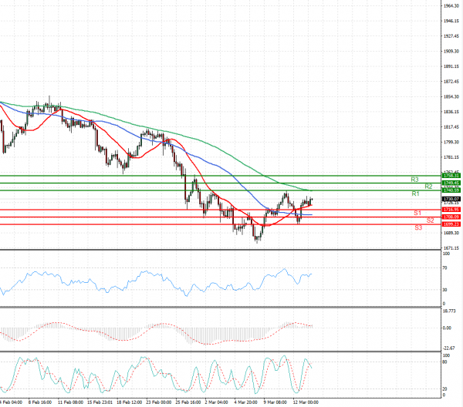Select the red 1708.09 price tag
463x407 pixels.
(451, 217)
